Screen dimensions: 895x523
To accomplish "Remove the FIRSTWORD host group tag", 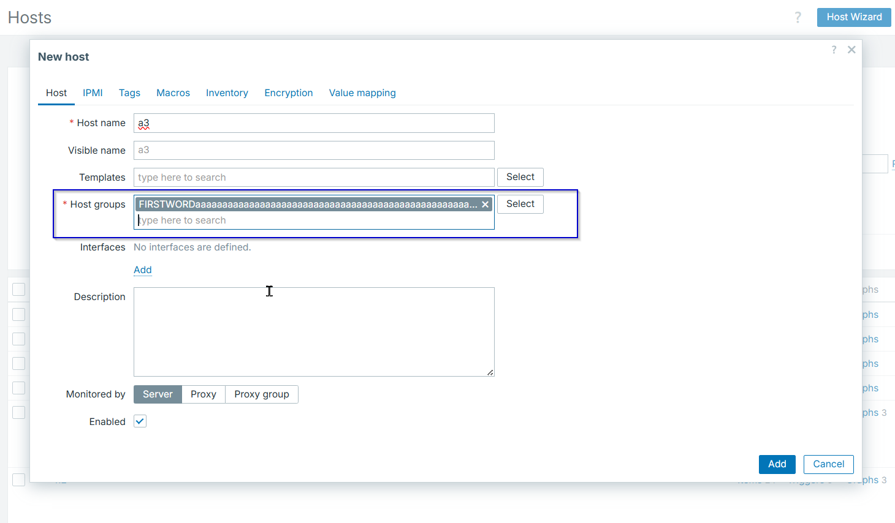I will click(x=485, y=205).
